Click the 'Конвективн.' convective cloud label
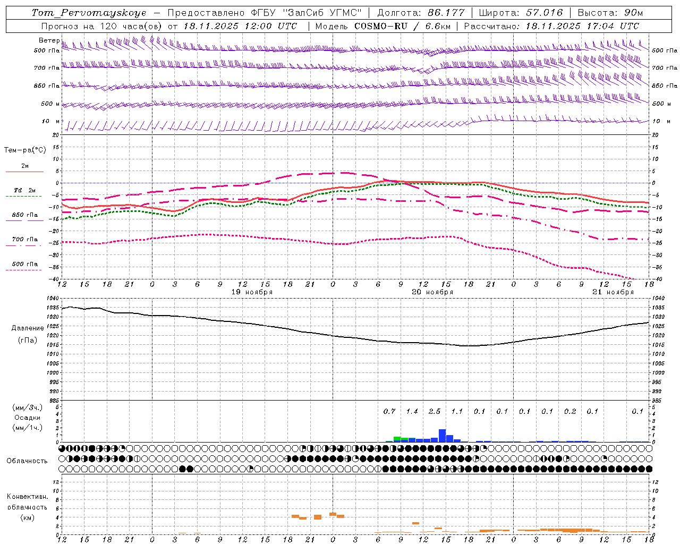 28,497
